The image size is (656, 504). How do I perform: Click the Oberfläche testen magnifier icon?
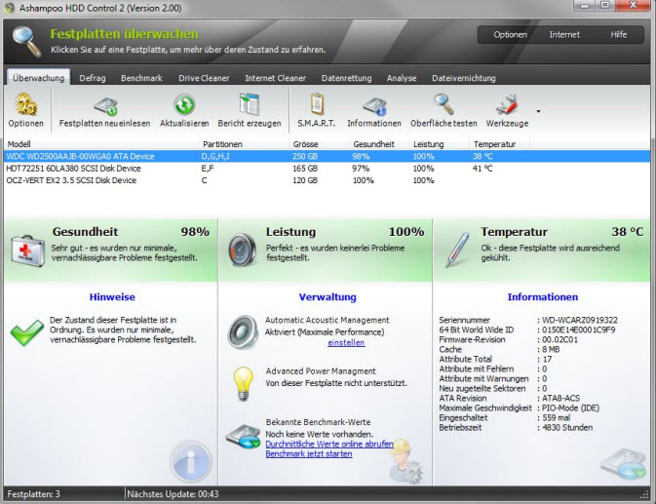[444, 104]
